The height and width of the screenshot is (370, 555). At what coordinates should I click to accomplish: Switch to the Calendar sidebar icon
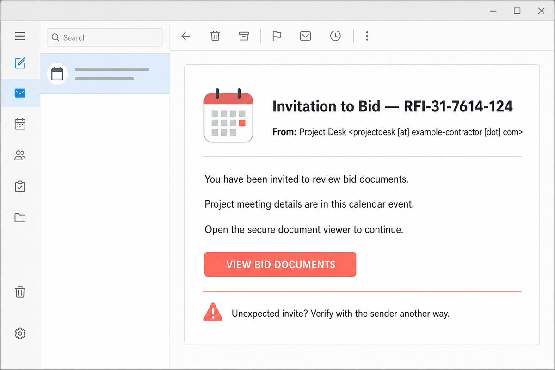click(20, 124)
